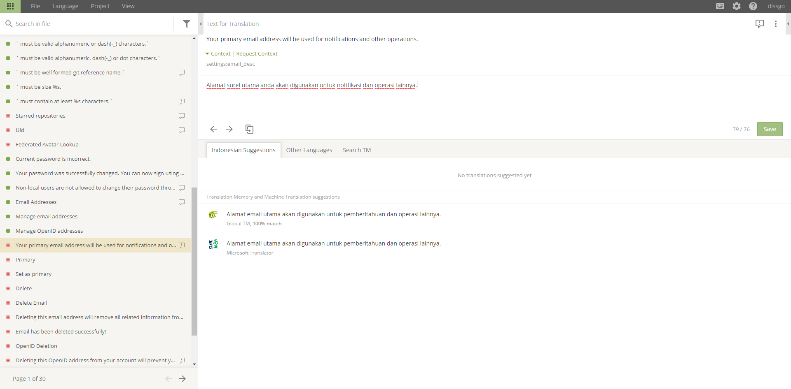Go to previous page of strings

(x=168, y=379)
